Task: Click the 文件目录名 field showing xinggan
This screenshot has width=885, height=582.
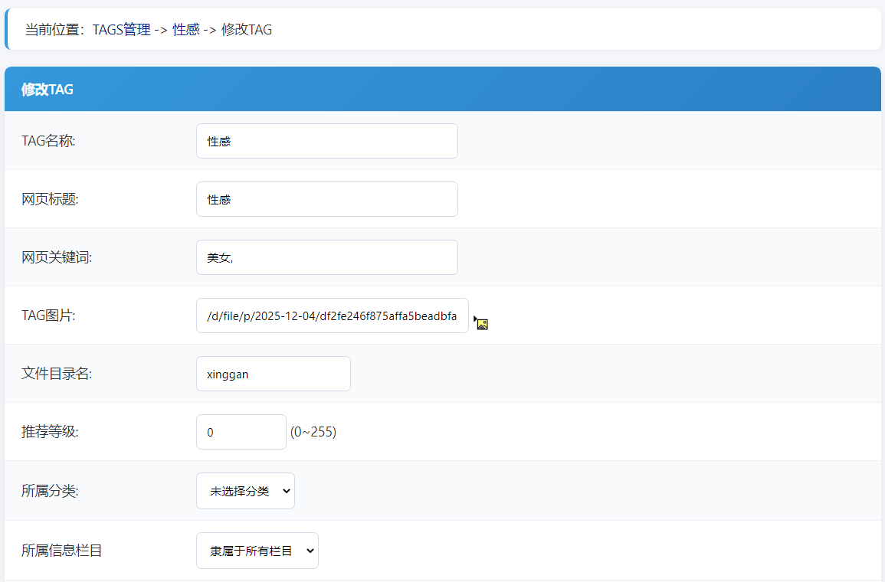Action: (273, 374)
